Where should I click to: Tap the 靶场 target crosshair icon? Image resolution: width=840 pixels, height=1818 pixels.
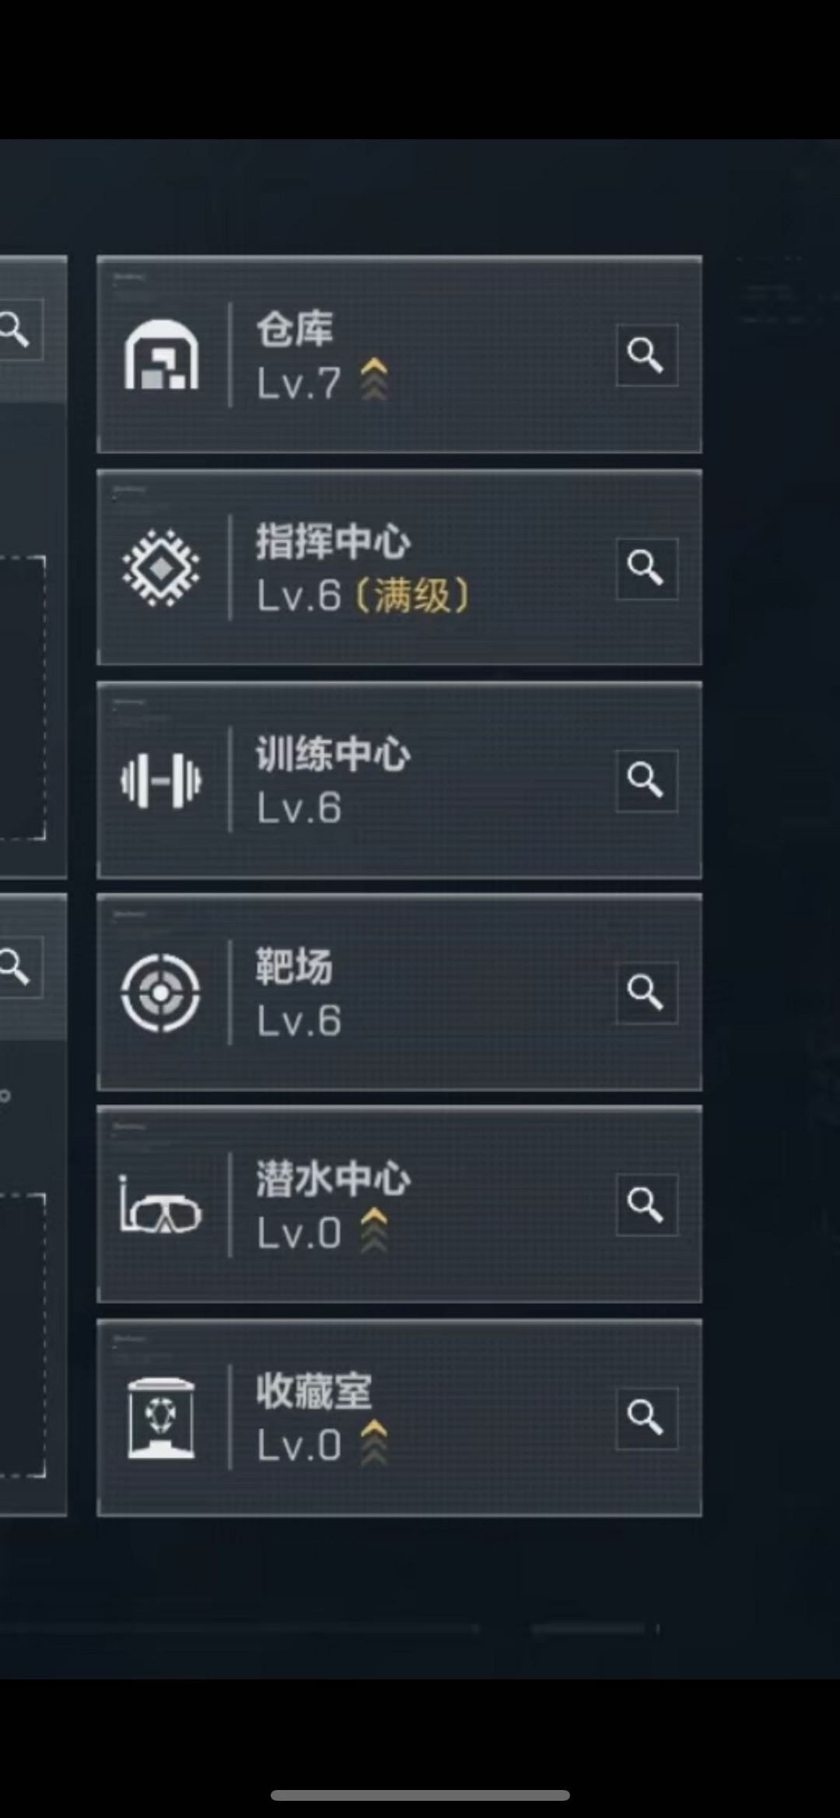coord(160,993)
